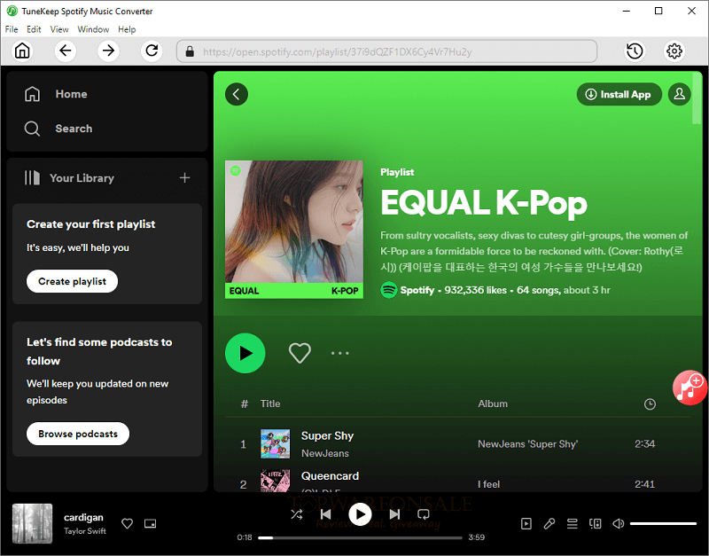The image size is (709, 556).
Task: Click the red add-to-conversion music button
Action: (690, 388)
